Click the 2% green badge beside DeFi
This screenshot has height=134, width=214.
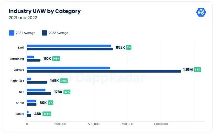click(129, 47)
